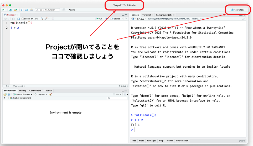Open the Help tab
253x146 pixels.
[161, 141]
